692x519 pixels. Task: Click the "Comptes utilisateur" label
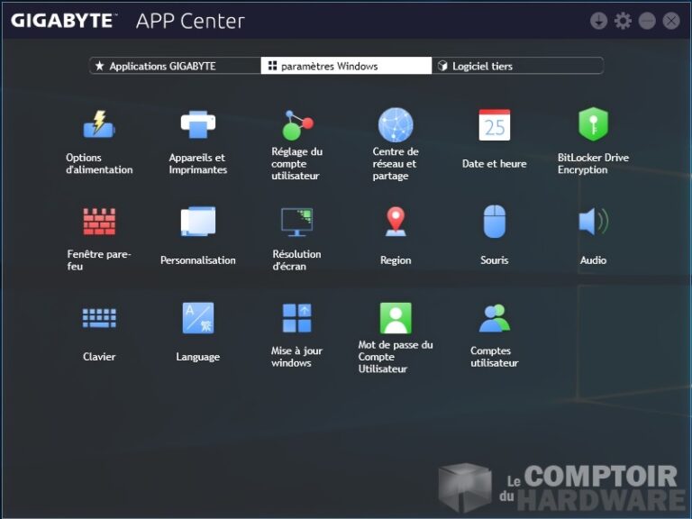click(x=495, y=357)
